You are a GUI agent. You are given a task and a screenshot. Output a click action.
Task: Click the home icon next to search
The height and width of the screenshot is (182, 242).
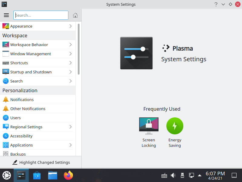click(75, 15)
